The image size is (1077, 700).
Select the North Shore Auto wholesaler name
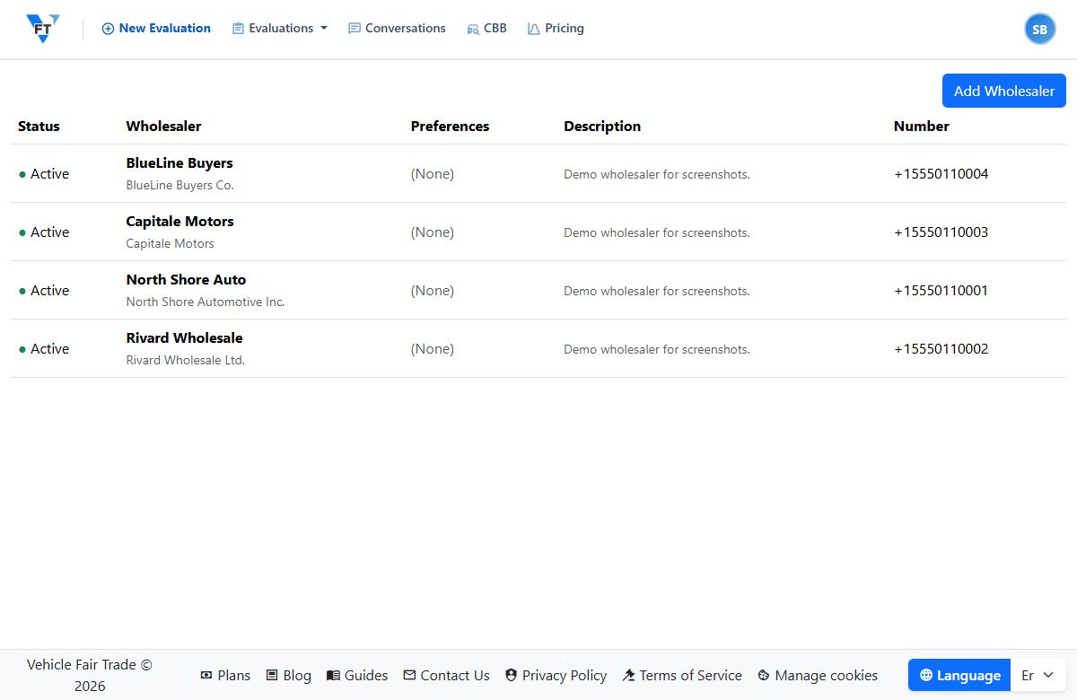tap(186, 280)
